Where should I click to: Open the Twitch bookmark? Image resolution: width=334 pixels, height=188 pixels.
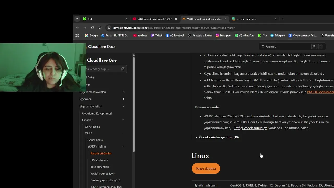[157, 36]
